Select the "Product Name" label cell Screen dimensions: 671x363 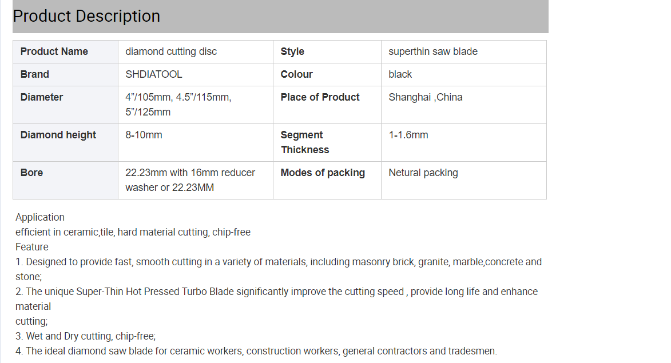point(65,52)
